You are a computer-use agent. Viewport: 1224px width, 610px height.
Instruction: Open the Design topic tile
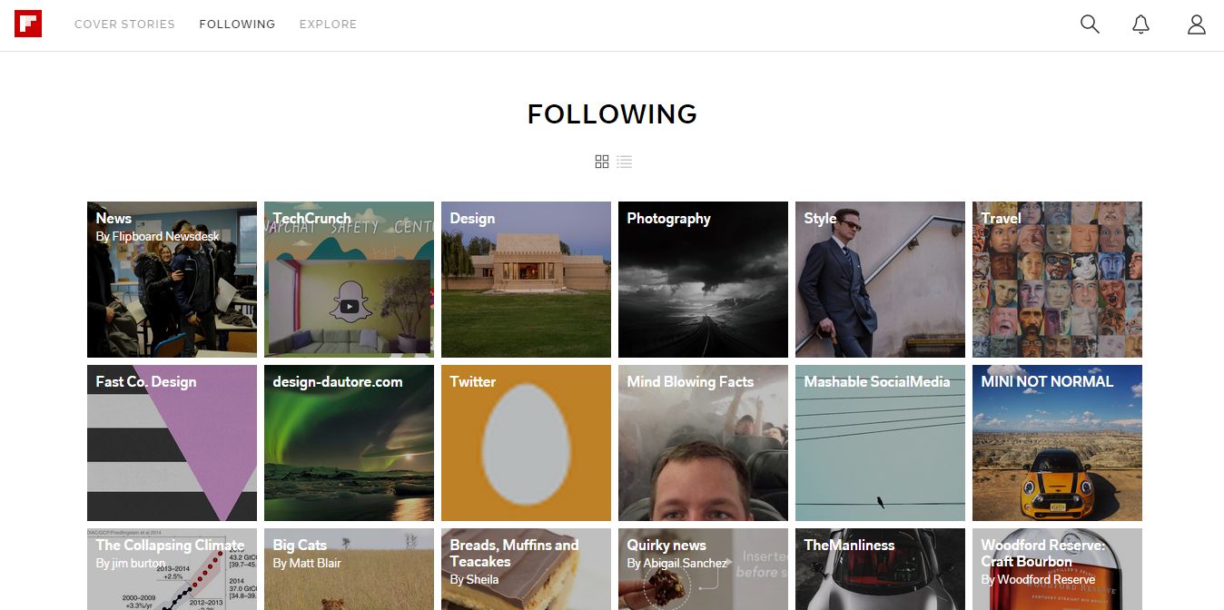tap(526, 280)
